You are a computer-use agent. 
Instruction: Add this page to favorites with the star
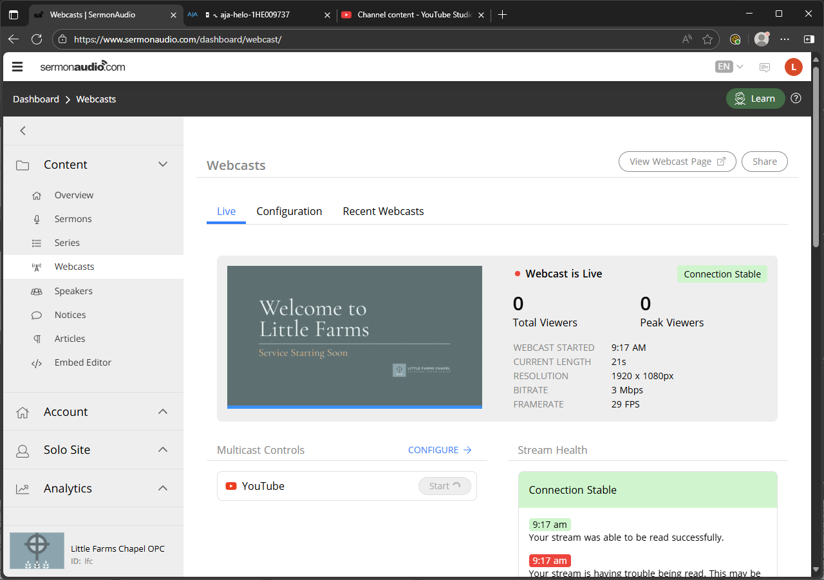[x=707, y=39]
